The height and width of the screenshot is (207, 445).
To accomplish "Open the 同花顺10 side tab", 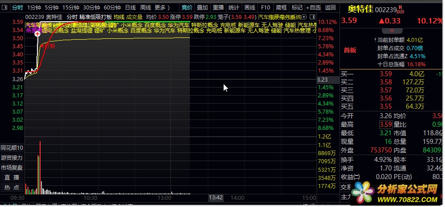I will point(12,147).
